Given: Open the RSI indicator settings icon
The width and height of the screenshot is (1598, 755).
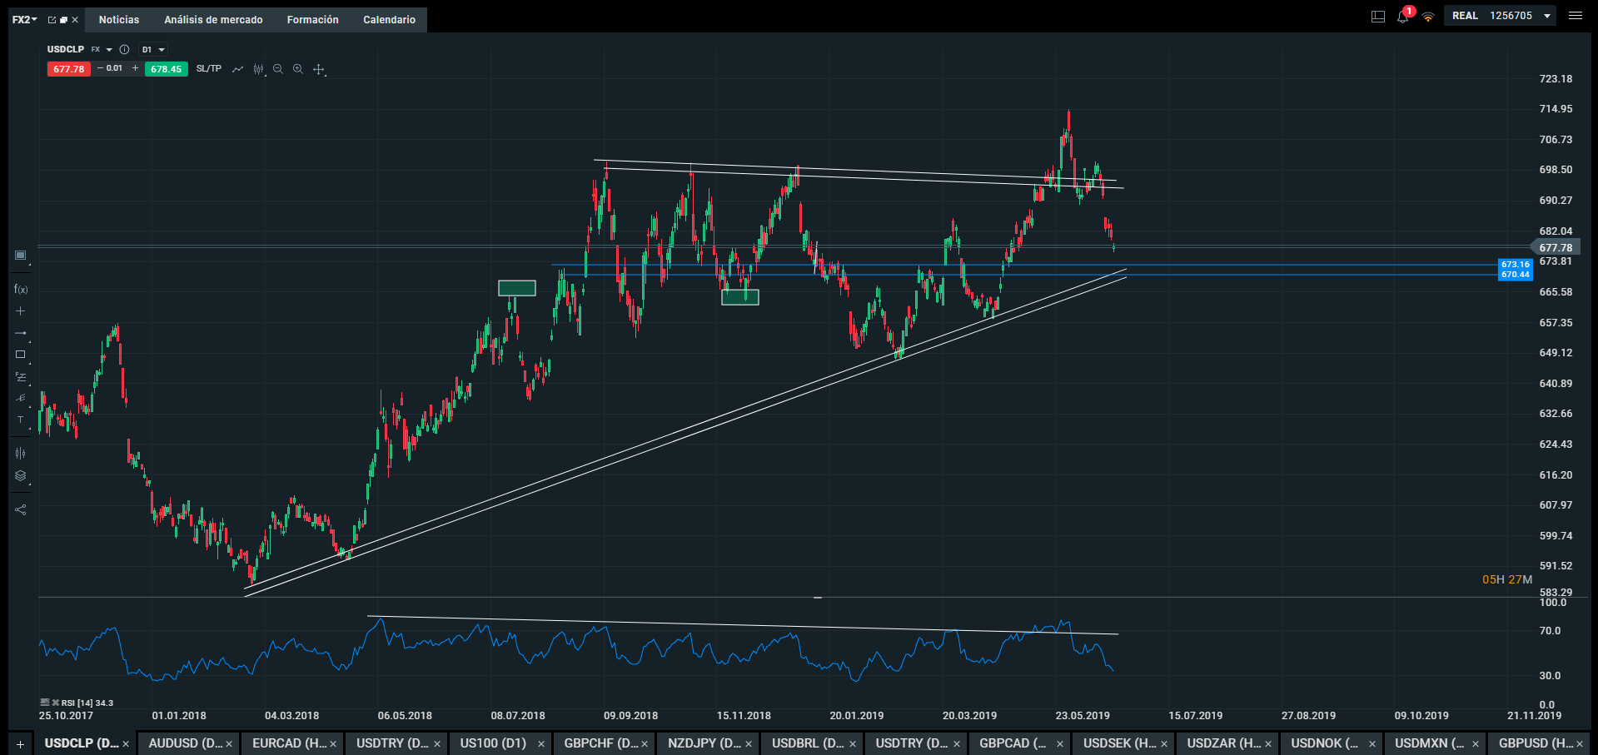Looking at the screenshot, I should tap(45, 703).
